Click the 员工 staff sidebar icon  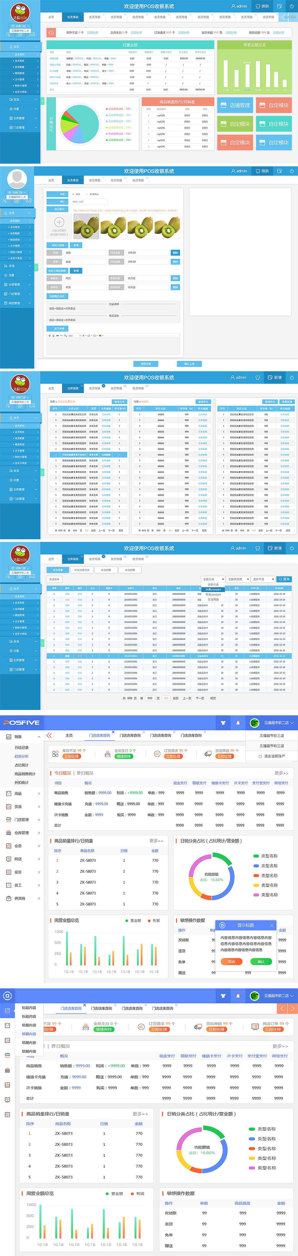click(8, 885)
